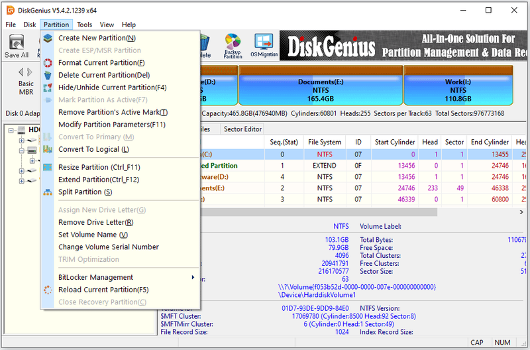The height and width of the screenshot is (350, 530).
Task: Open the Tools menu
Action: tap(84, 25)
